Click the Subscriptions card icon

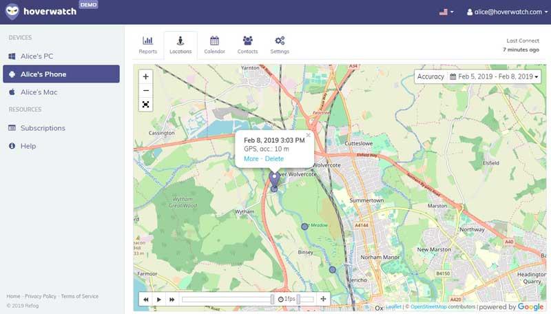12,127
